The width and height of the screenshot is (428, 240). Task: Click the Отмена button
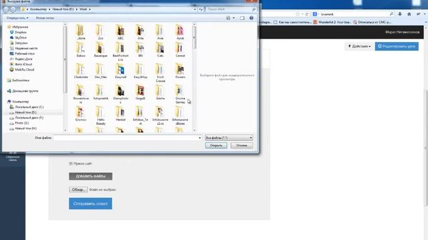[241, 145]
